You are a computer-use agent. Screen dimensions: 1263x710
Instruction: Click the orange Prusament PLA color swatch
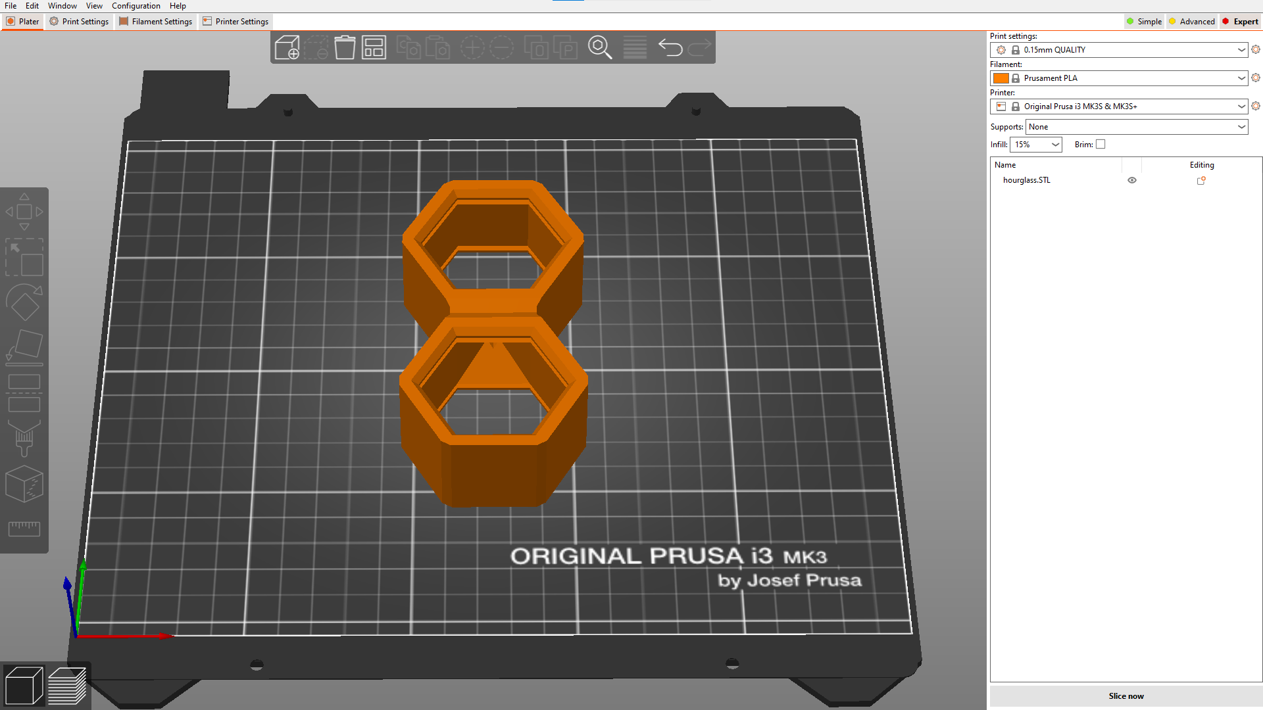pyautogui.click(x=1002, y=78)
